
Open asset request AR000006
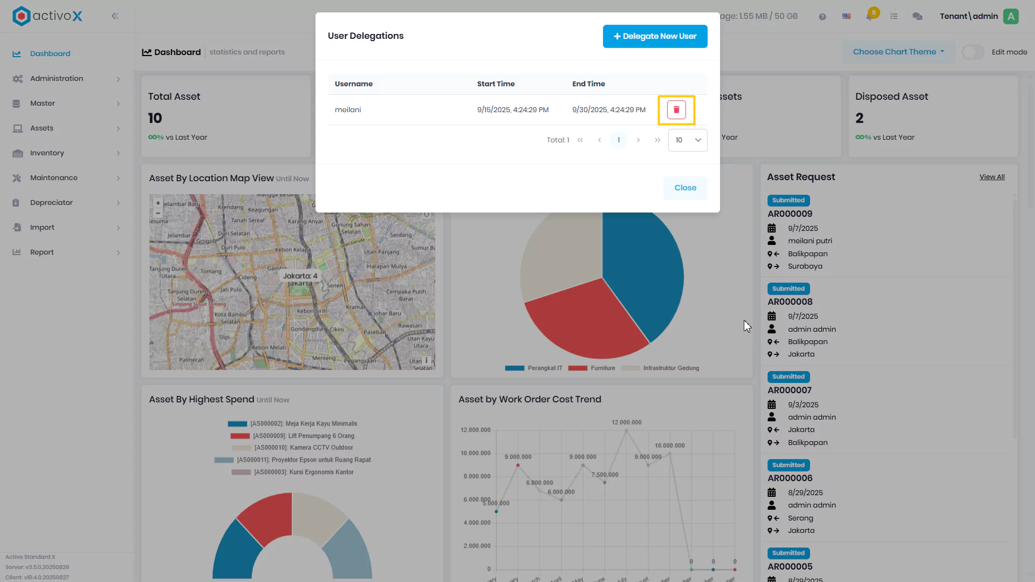coord(790,478)
